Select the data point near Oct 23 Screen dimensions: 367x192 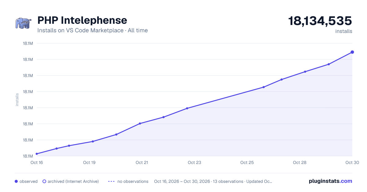coord(187,108)
